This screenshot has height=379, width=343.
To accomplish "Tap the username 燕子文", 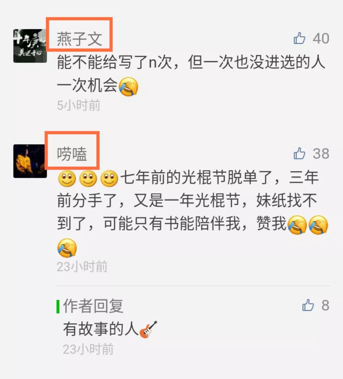I will point(79,39).
